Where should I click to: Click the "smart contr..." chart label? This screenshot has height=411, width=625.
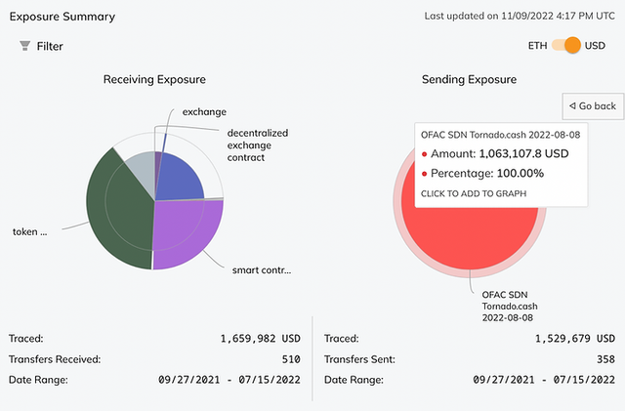click(x=262, y=270)
